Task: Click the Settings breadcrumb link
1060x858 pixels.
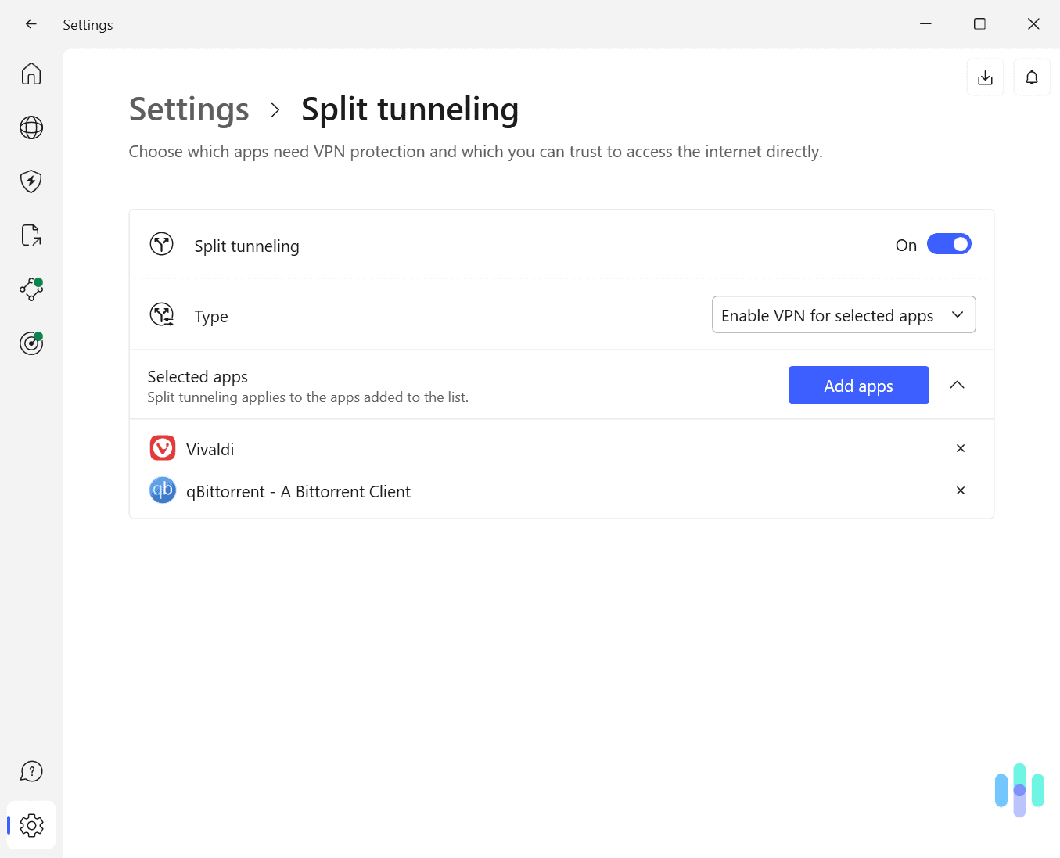Action: [189, 109]
